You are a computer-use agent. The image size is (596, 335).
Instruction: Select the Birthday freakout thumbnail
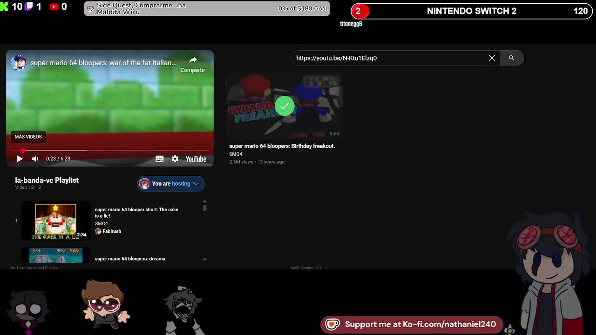(284, 106)
